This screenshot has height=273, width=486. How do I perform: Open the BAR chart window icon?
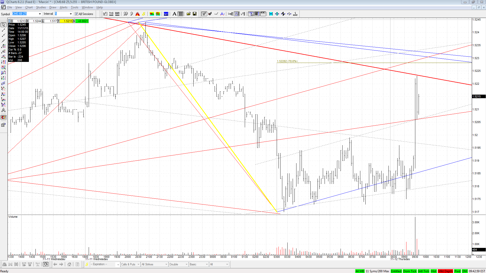point(117,14)
